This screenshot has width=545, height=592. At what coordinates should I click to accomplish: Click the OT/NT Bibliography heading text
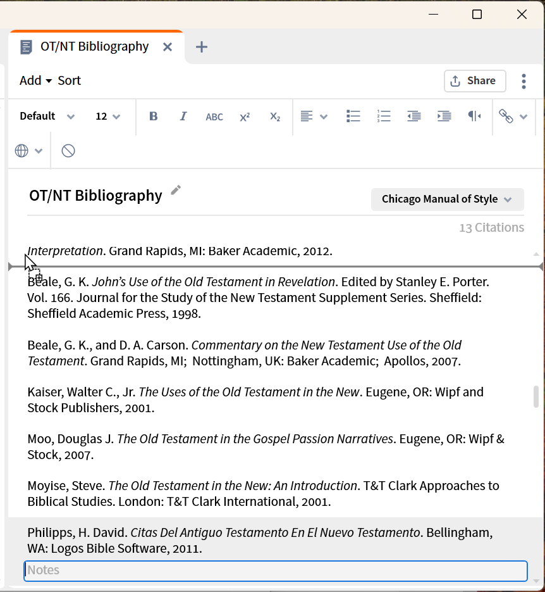point(95,196)
